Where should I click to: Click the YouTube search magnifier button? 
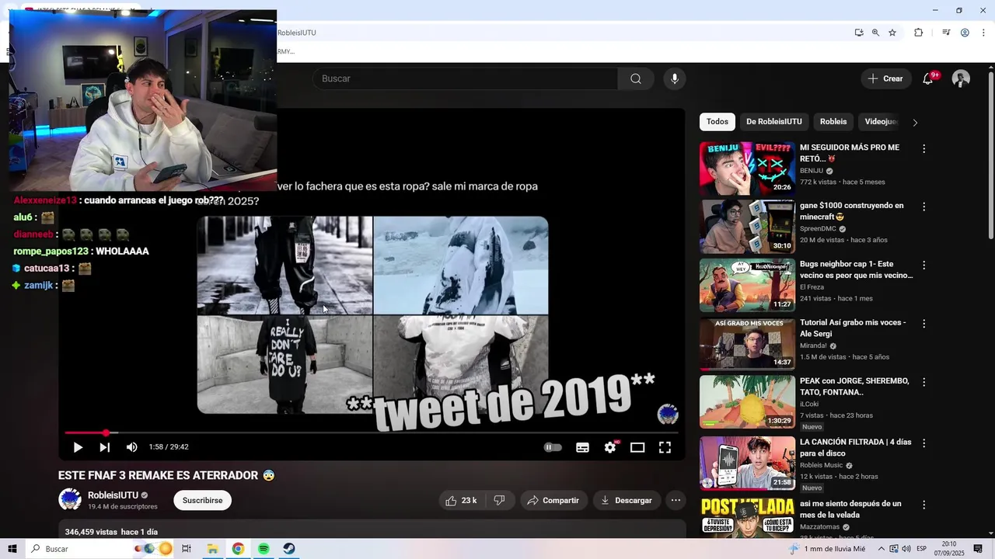point(636,78)
